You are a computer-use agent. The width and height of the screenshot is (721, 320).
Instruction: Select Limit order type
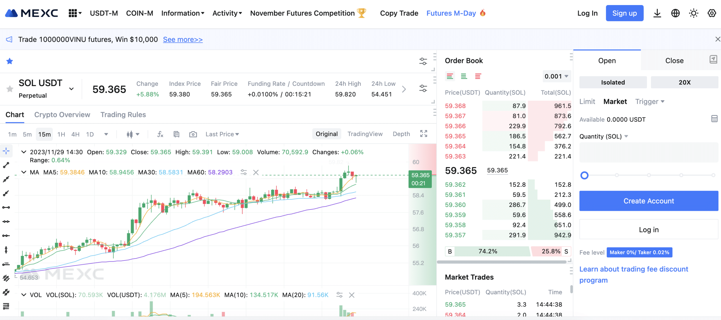(x=587, y=102)
